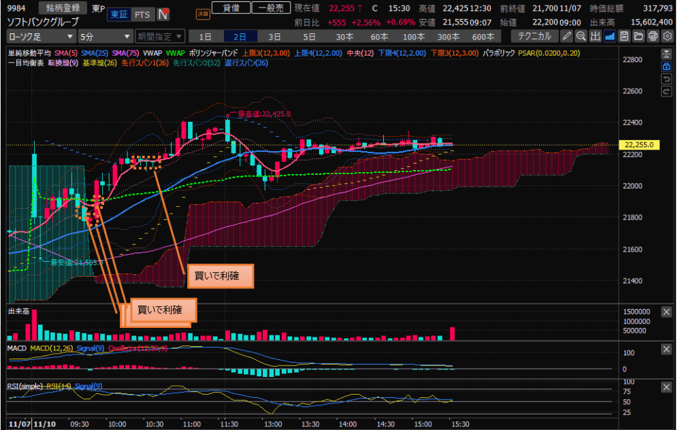Open the 期間指定 period dropdown
Image resolution: width=697 pixels, height=430 pixels.
tap(159, 36)
